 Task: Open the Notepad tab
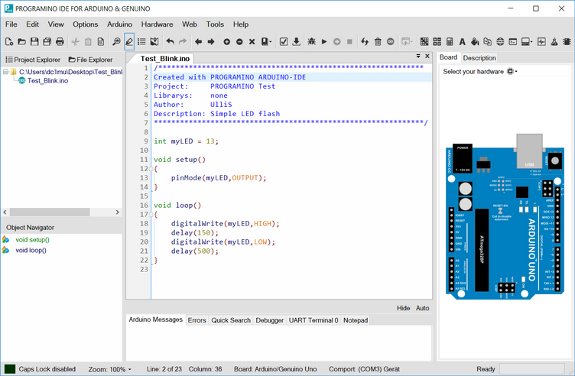(x=356, y=320)
